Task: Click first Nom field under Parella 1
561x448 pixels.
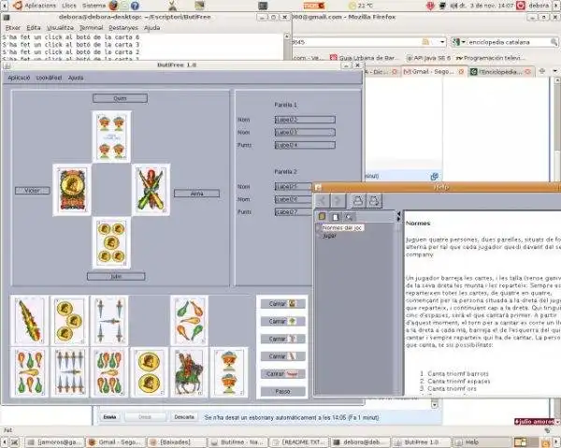Action: [305, 120]
